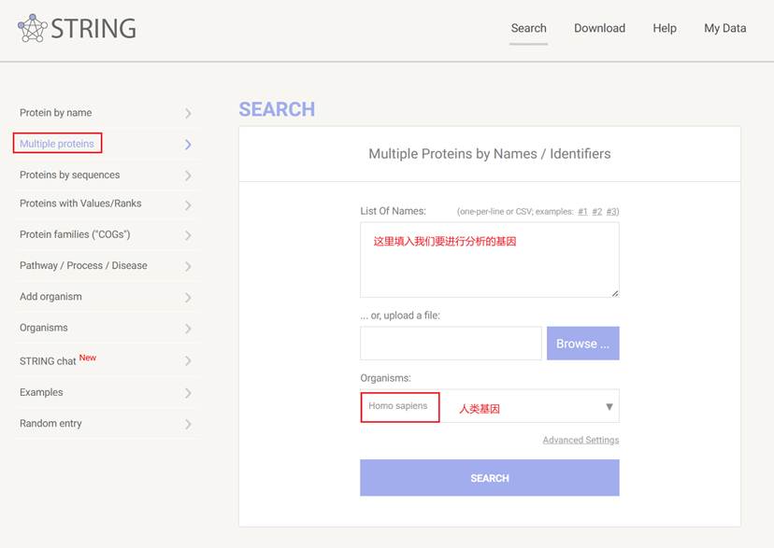Click chevron next to Proteins with Values/Ranks
Viewport: 774px width, 548px height.
188,205
